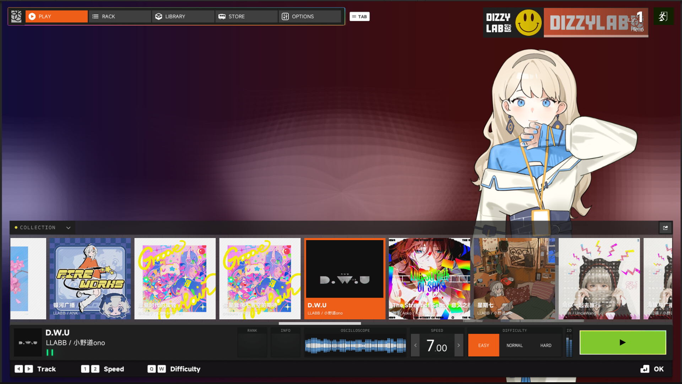
Task: Click the speed value 7.00
Action: pos(437,345)
